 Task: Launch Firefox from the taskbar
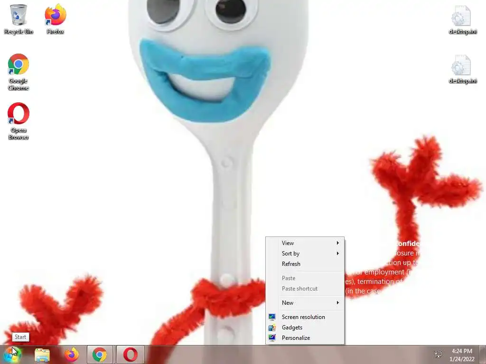point(71,355)
